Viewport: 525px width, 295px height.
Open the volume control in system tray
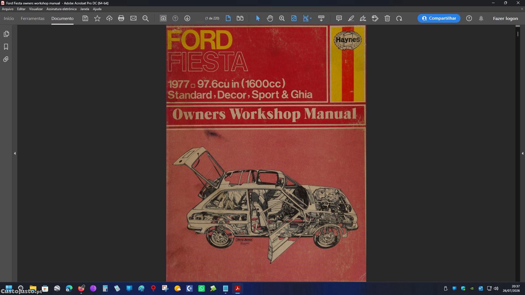click(496, 288)
